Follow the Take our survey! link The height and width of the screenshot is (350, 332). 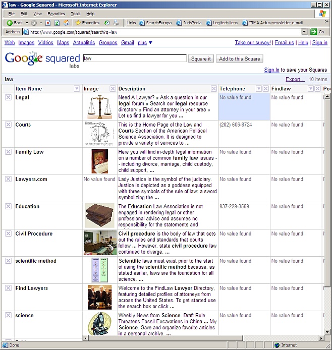click(252, 43)
